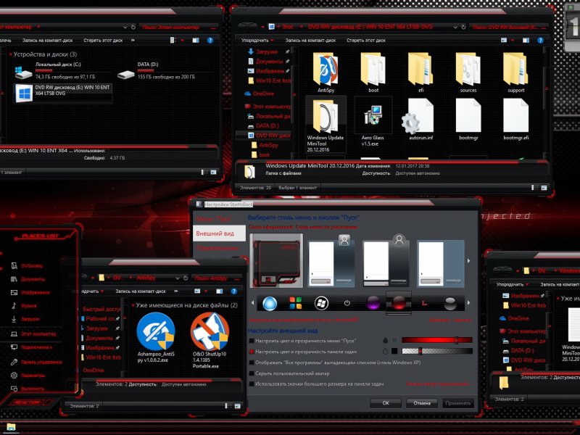This screenshot has width=580, height=435.
Task: Select the dark red Start menu style thumbnail
Action: tap(276, 261)
